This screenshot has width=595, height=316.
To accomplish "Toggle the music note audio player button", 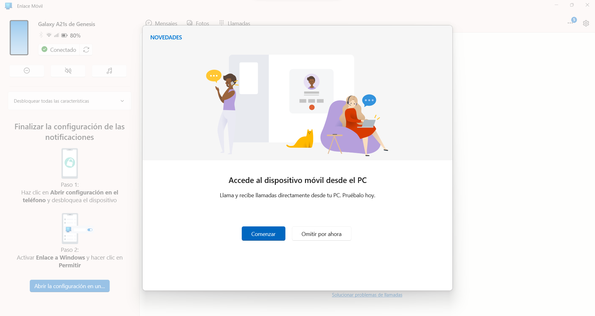I will pos(109,71).
